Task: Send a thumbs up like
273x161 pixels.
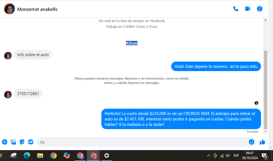Action: tap(262, 142)
